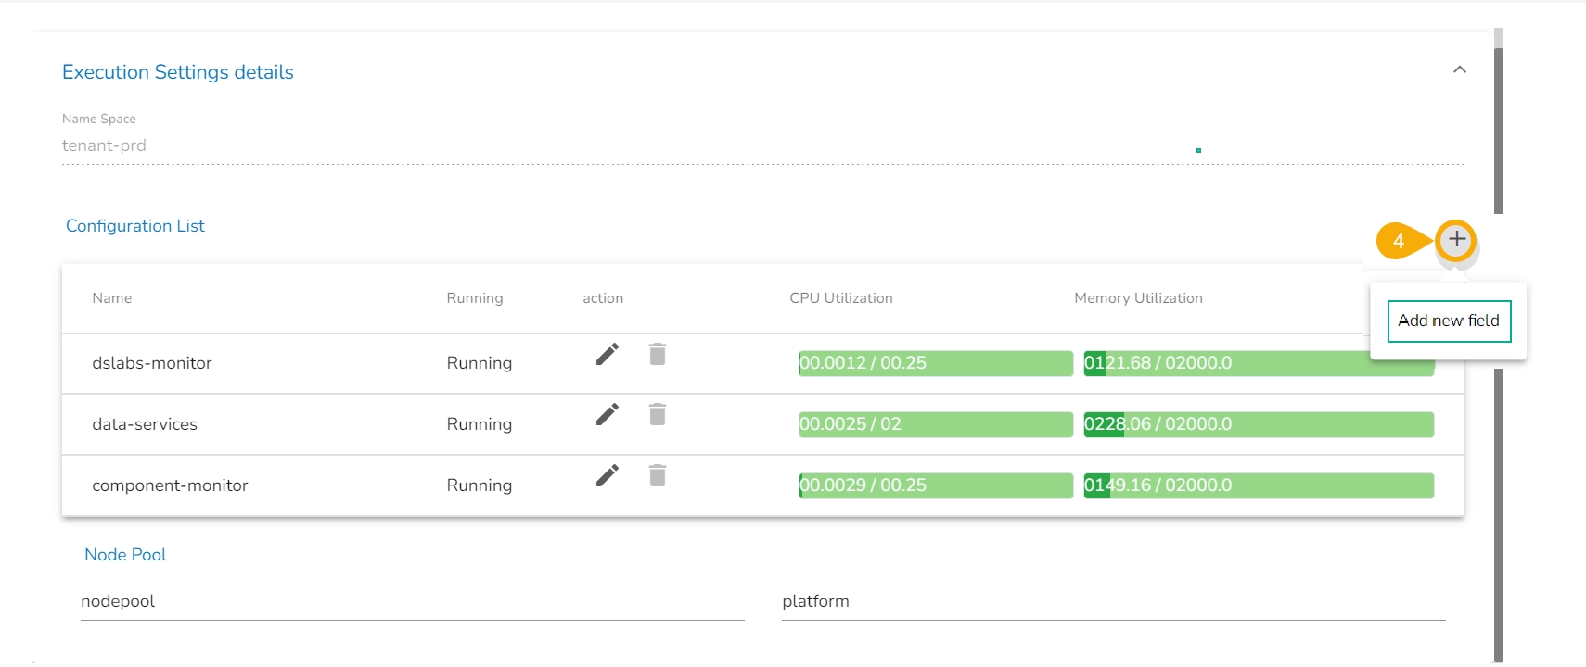Edit the data-services configuration
1586x667 pixels.
[x=608, y=414]
